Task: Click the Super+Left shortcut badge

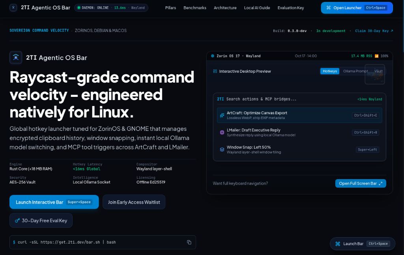Action: pyautogui.click(x=367, y=150)
